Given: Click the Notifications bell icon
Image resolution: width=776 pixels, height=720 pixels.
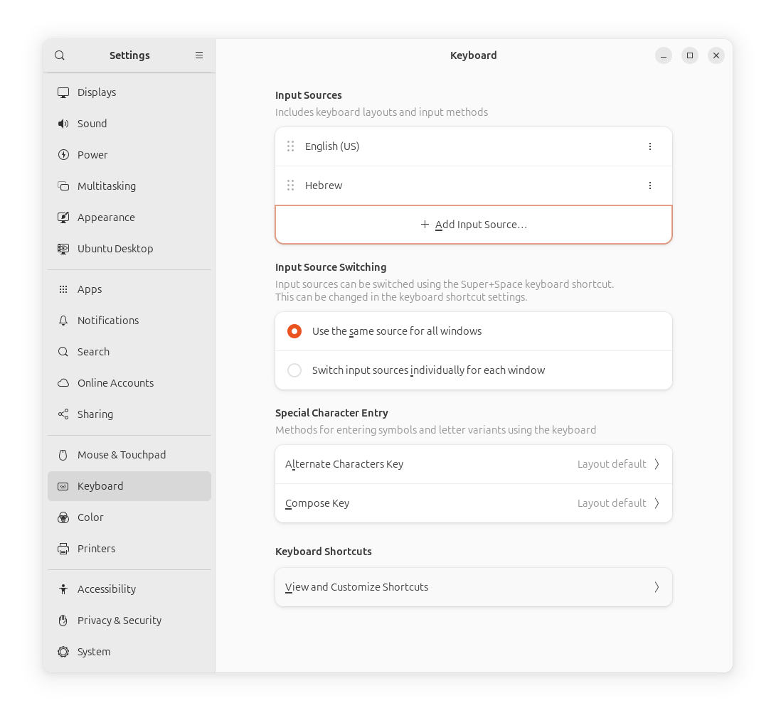Looking at the screenshot, I should point(63,321).
